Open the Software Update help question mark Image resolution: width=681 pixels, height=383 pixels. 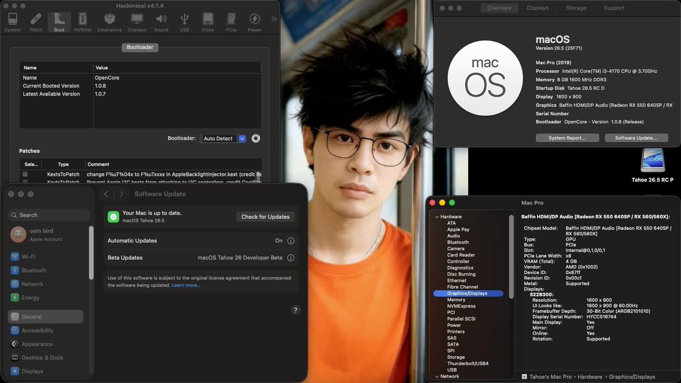coord(295,310)
